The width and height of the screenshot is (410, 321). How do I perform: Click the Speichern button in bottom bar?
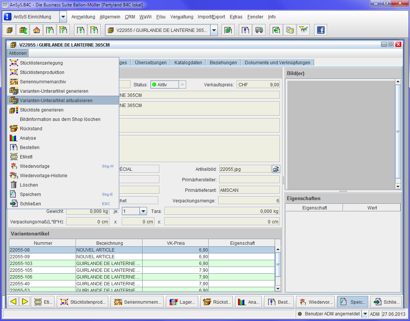point(352,301)
